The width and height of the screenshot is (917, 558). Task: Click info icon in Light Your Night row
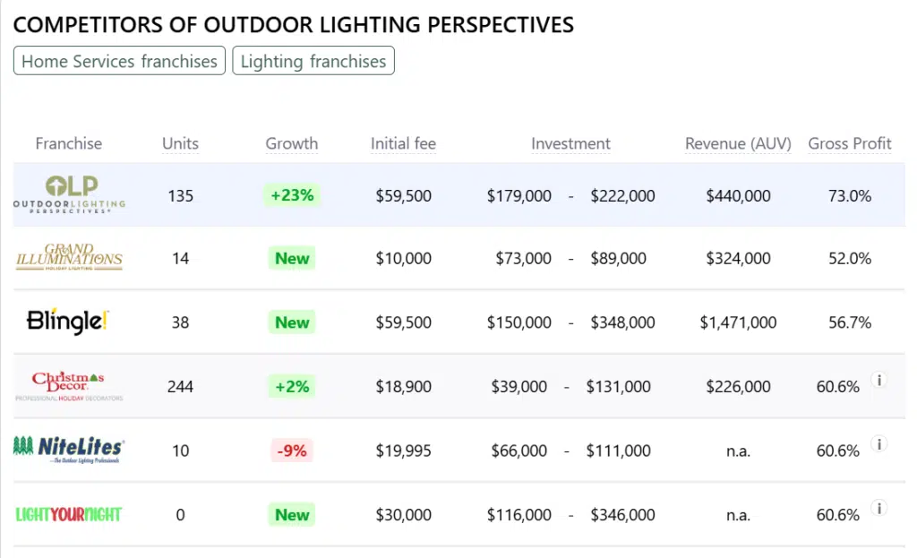[879, 509]
